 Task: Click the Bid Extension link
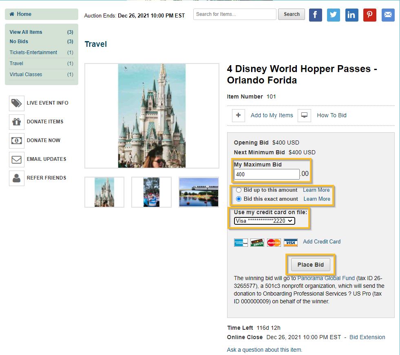pos(367,337)
